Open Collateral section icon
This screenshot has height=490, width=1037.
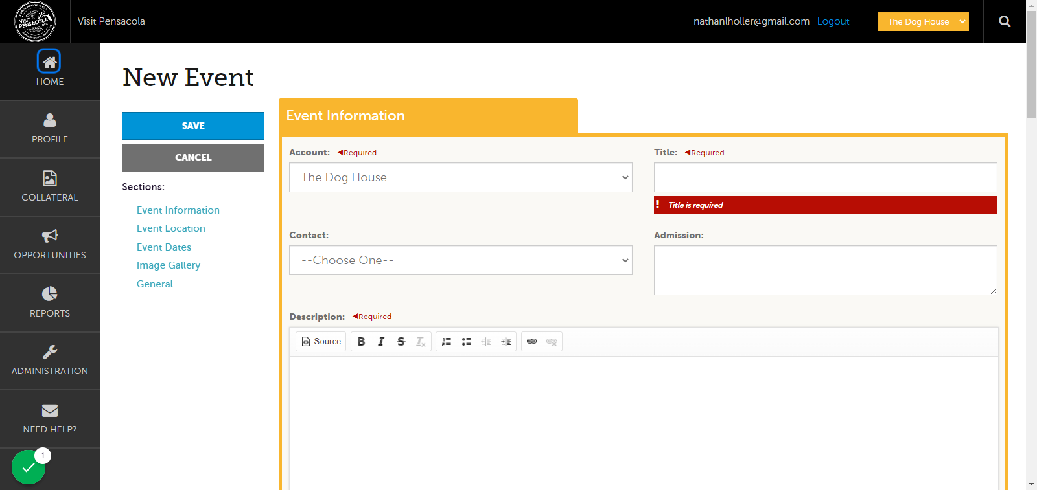tap(50, 178)
